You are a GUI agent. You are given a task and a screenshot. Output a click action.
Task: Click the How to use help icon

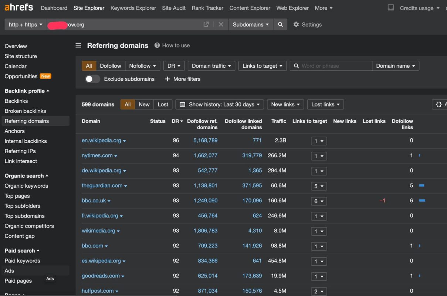click(157, 45)
